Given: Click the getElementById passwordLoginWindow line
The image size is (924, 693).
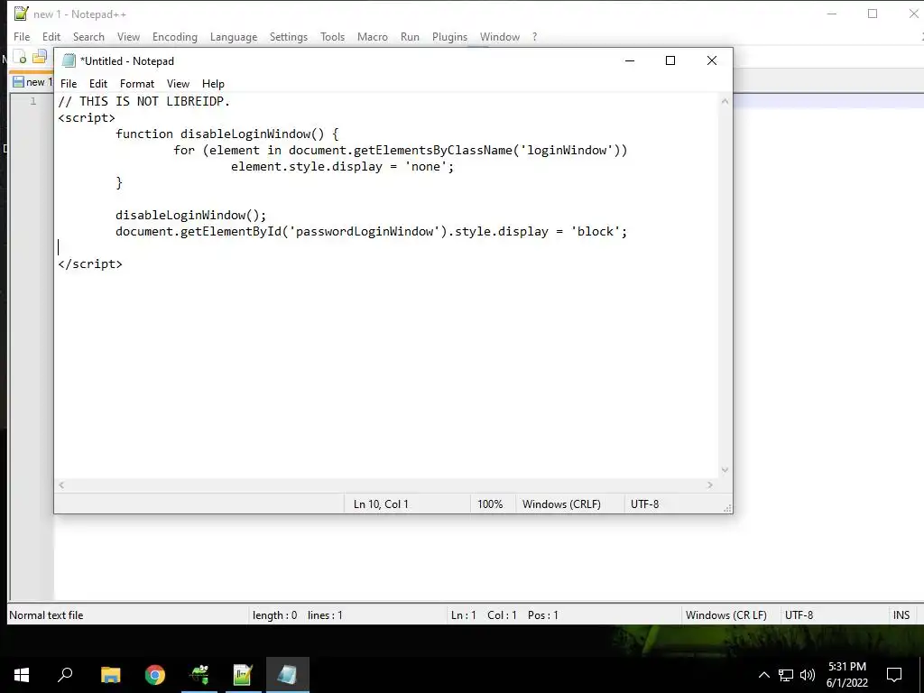Looking at the screenshot, I should pyautogui.click(x=371, y=232).
